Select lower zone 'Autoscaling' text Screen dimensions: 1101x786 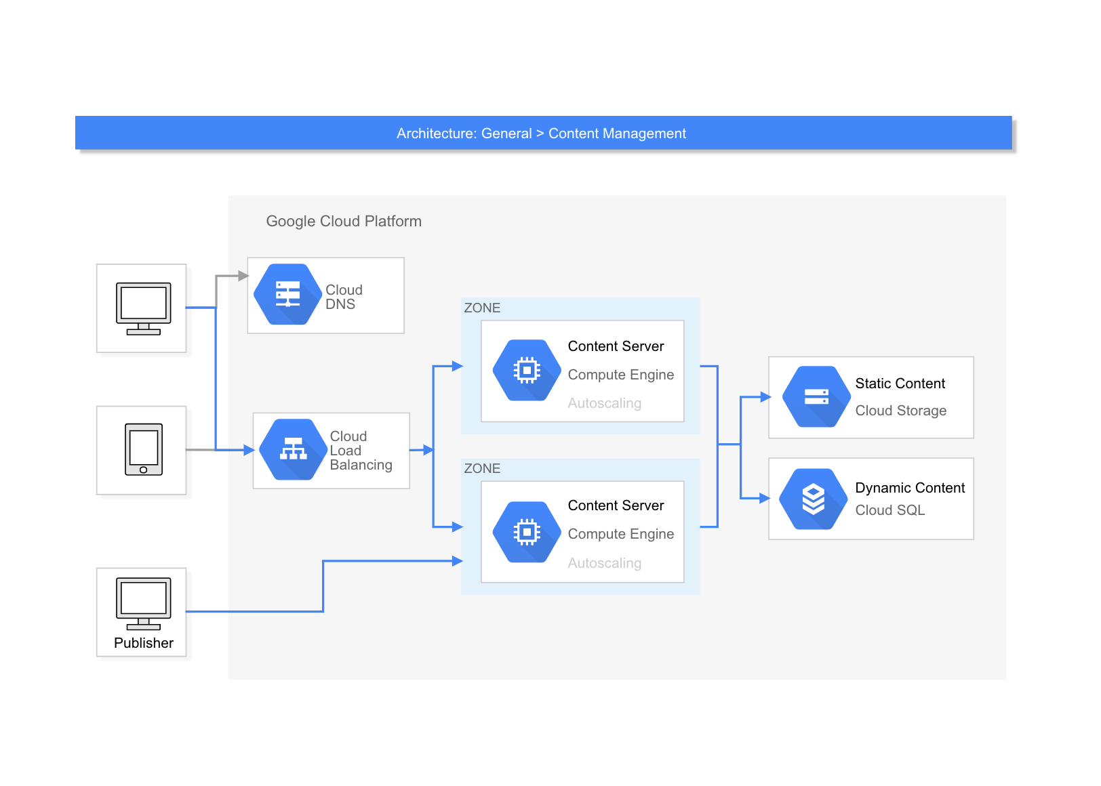pos(605,563)
